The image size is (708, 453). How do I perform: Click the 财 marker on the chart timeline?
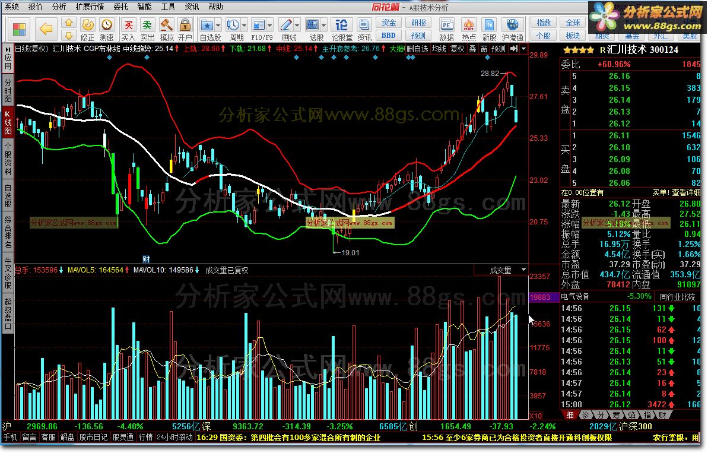pos(146,259)
